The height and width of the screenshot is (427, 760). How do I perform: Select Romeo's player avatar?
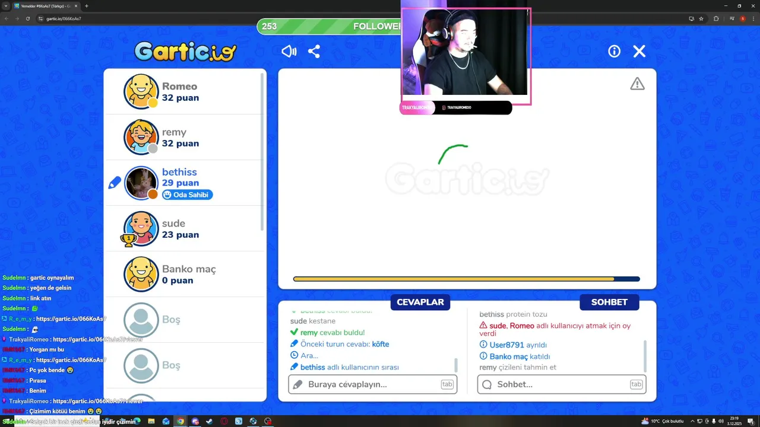tap(141, 91)
